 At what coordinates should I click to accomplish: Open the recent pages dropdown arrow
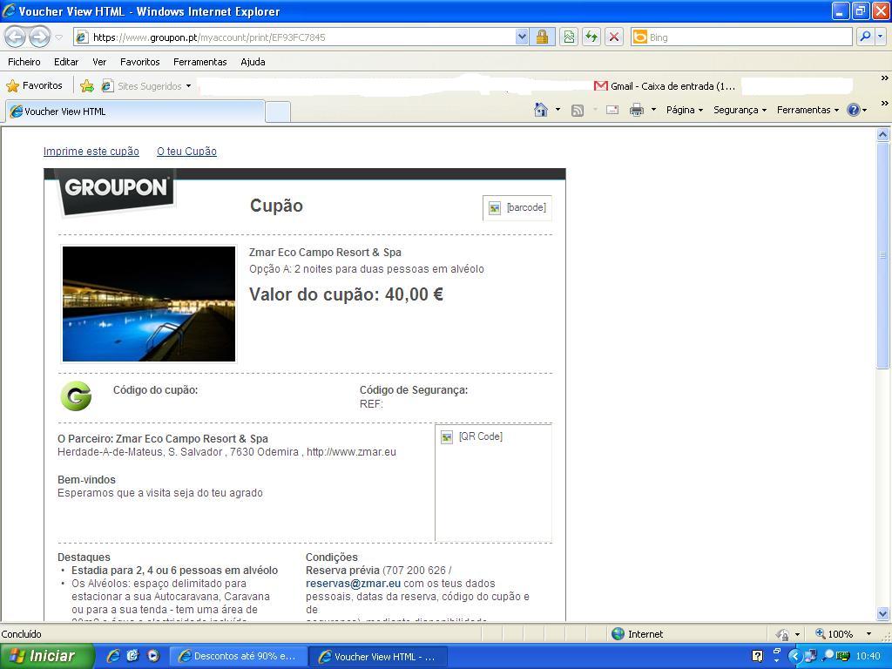tap(59, 37)
